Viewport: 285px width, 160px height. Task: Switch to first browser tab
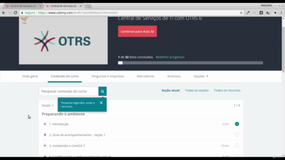pyautogui.click(x=23, y=6)
